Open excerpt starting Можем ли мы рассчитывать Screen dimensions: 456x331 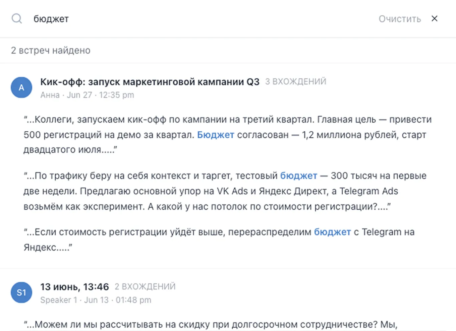click(211, 325)
